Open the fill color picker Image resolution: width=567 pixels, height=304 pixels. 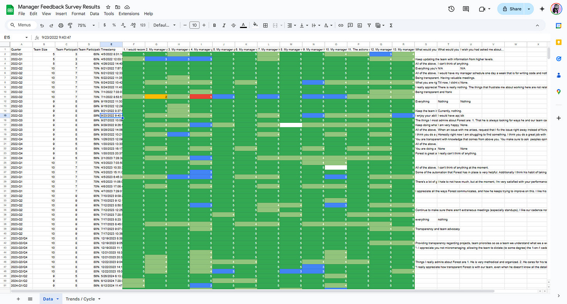(x=255, y=25)
